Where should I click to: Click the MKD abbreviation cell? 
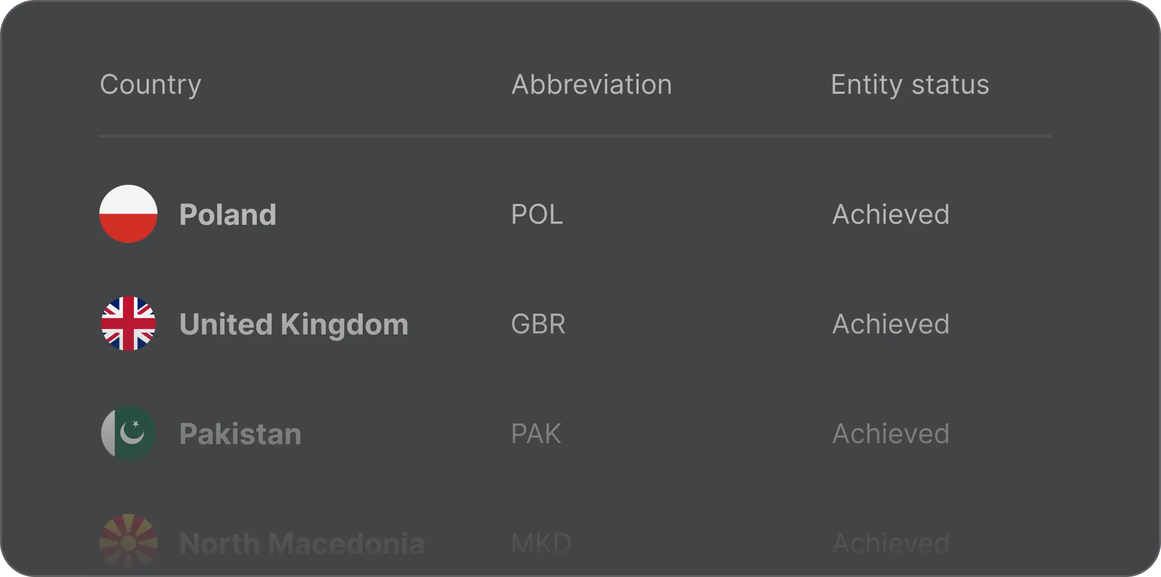[541, 544]
